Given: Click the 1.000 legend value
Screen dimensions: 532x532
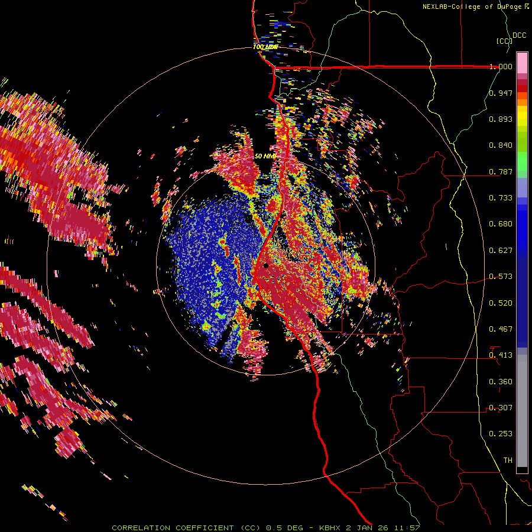Looking at the screenshot, I should pos(501,66).
